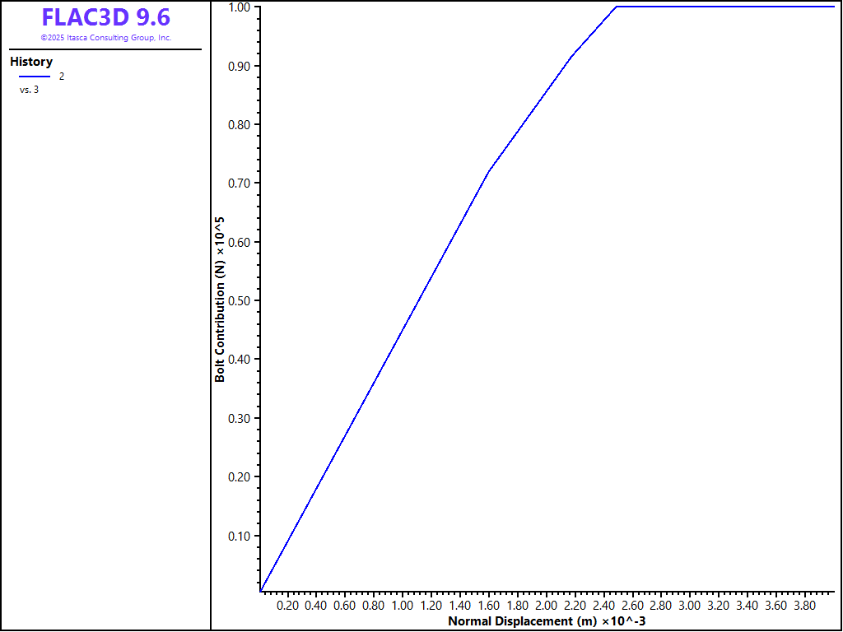Click the curve's slope change near 1.60
The width and height of the screenshot is (843, 632).
pos(489,171)
